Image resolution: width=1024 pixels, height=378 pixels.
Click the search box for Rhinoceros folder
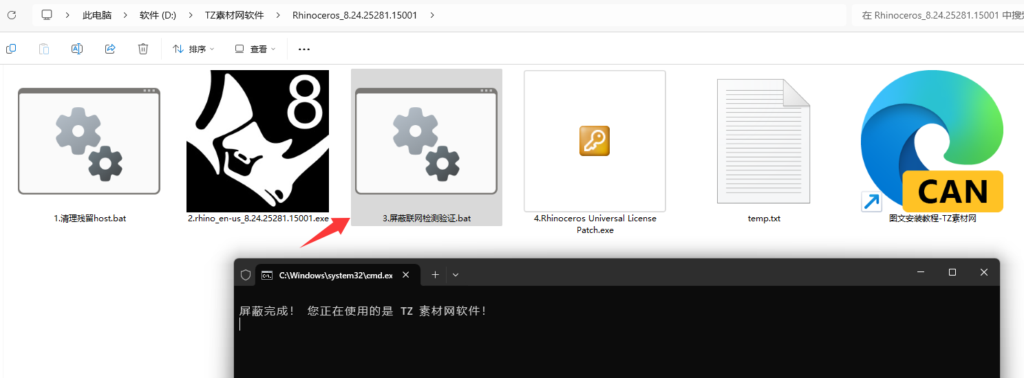[x=937, y=14]
